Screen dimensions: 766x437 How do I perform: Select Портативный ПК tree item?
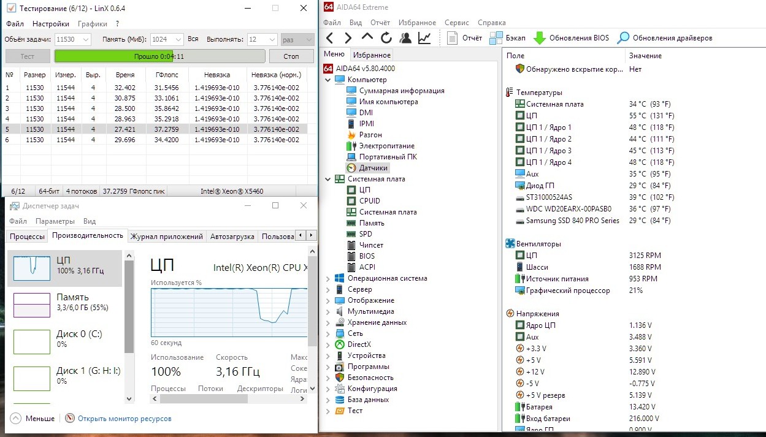381,157
